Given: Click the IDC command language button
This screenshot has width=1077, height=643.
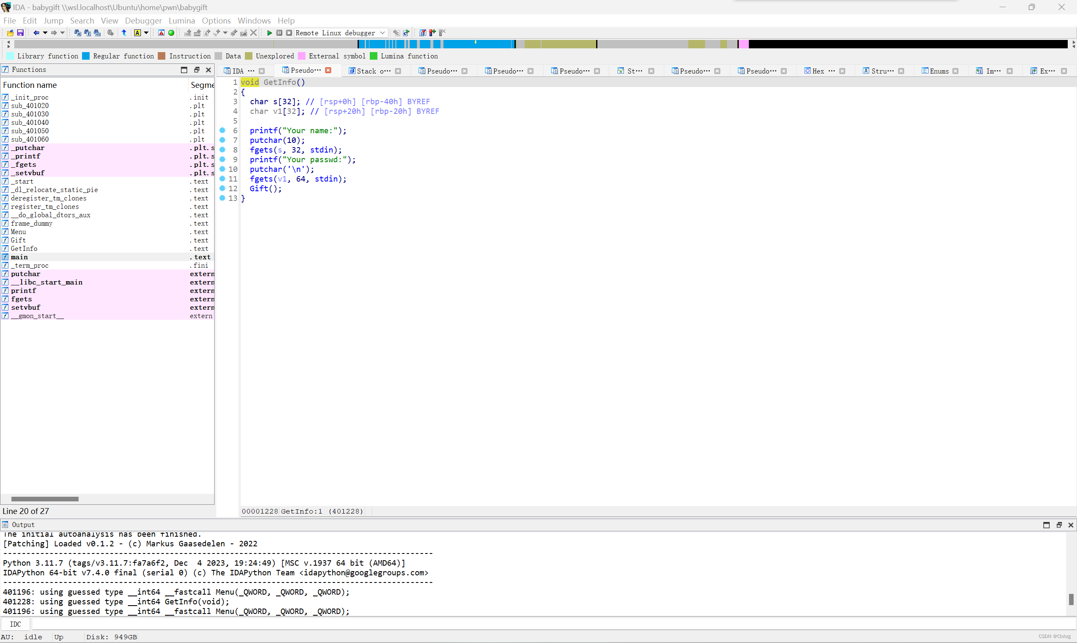Looking at the screenshot, I should tap(16, 624).
